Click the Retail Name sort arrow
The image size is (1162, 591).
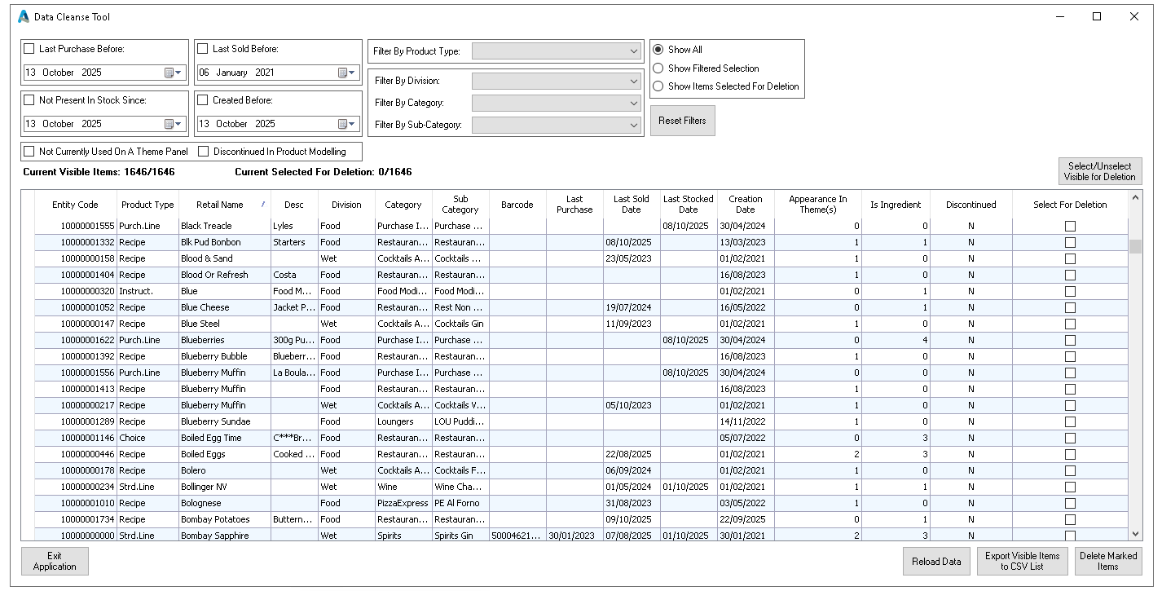pos(262,205)
